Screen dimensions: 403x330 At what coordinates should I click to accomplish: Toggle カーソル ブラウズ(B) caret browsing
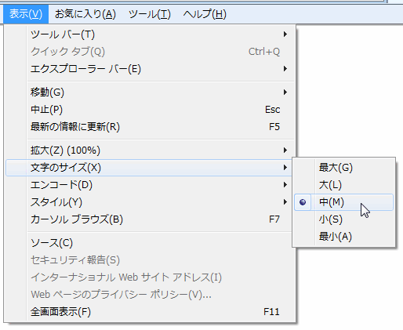click(150, 219)
